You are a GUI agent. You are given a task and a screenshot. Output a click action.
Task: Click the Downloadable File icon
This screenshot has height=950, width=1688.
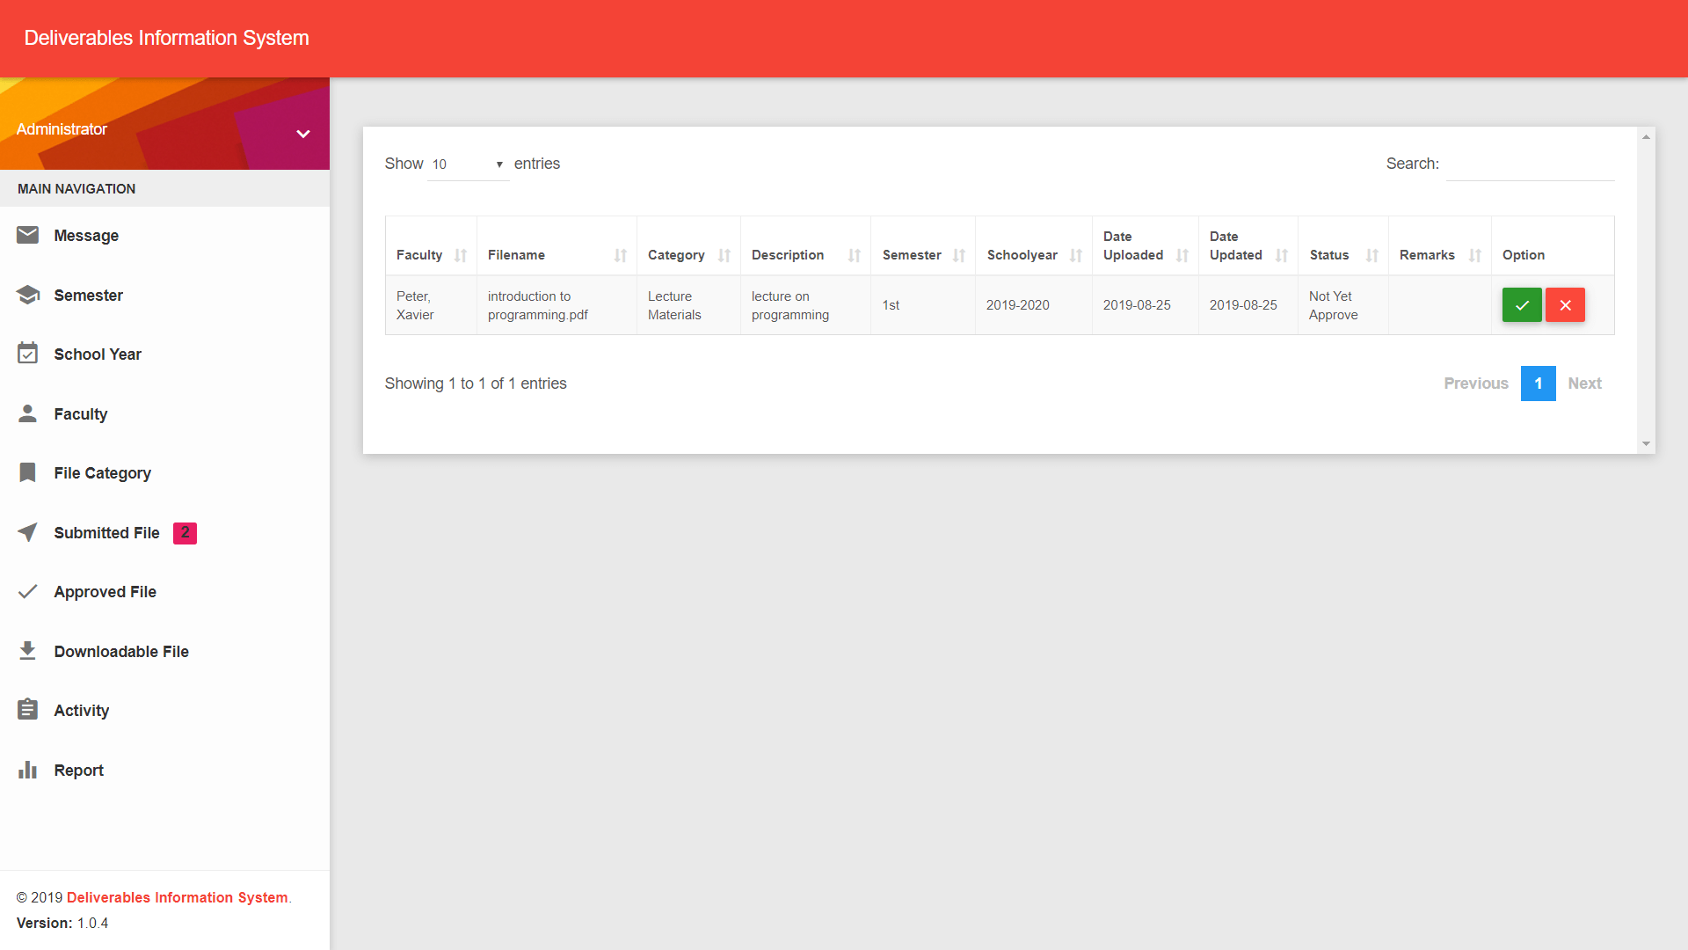(28, 649)
